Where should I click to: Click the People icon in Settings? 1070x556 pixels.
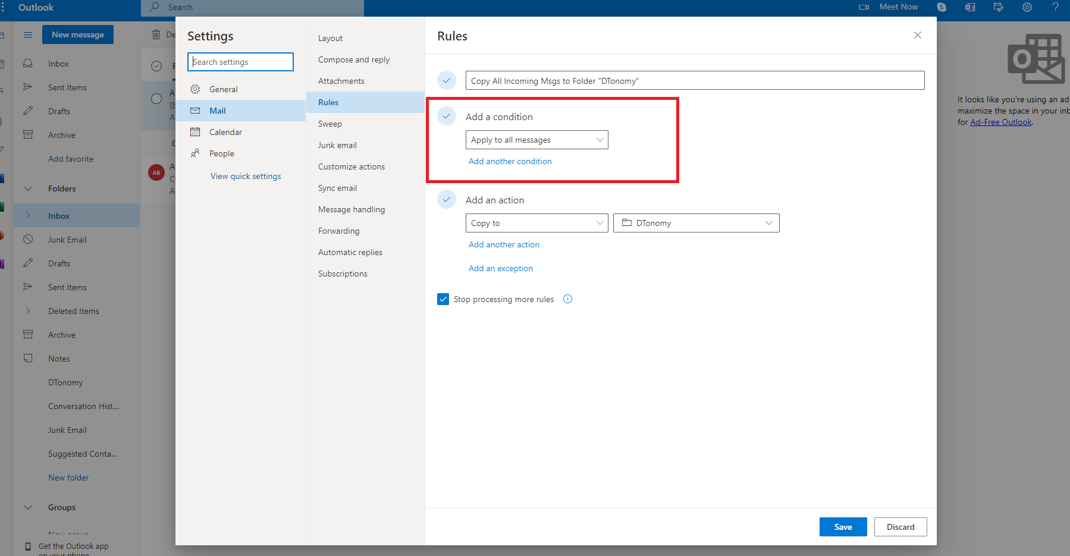point(195,153)
